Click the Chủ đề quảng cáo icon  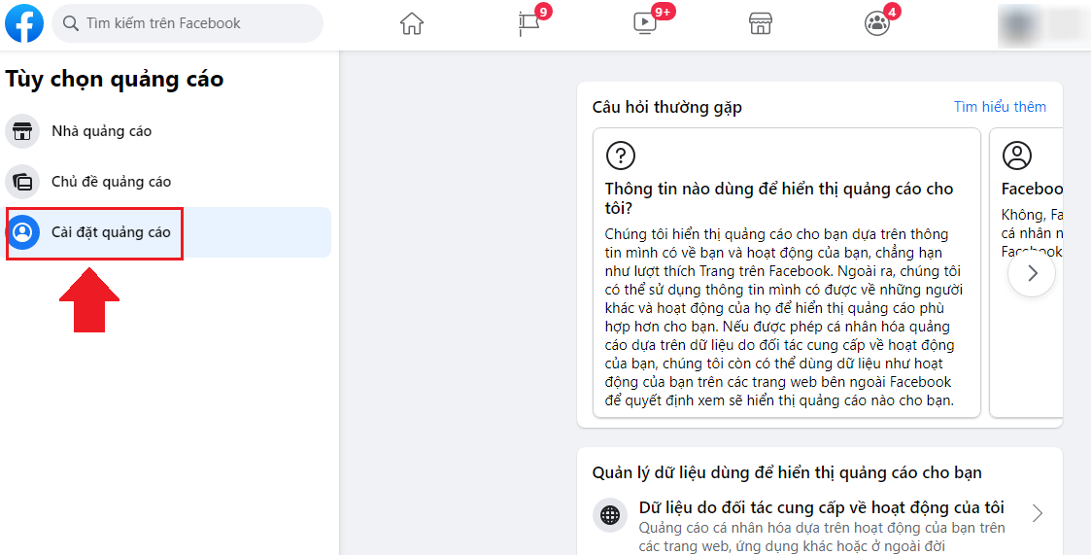22,182
